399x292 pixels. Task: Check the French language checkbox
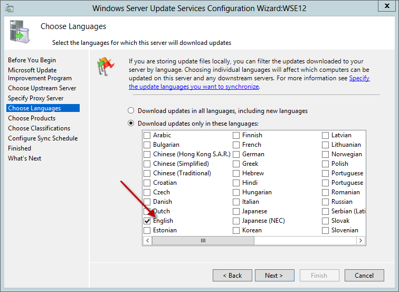[236, 145]
